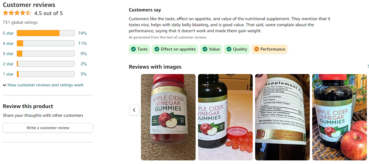
Task: Click the green checkmark on Taste tag
Action: [133, 49]
